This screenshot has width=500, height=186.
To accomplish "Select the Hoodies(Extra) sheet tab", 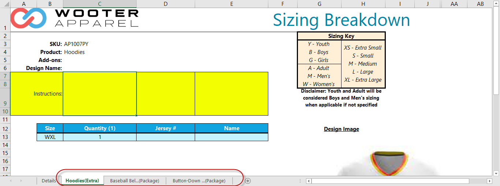I will tap(82, 181).
